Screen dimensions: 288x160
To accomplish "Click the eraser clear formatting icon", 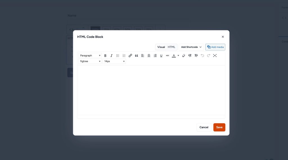I will click(x=184, y=55).
